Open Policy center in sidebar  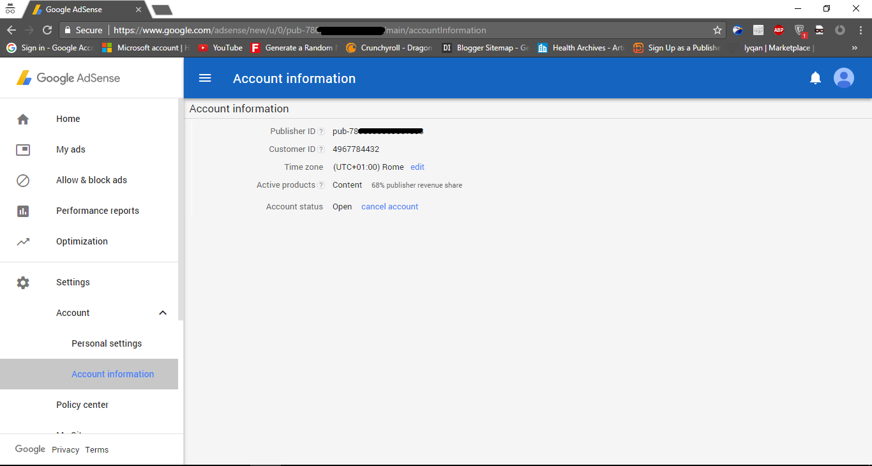click(82, 405)
